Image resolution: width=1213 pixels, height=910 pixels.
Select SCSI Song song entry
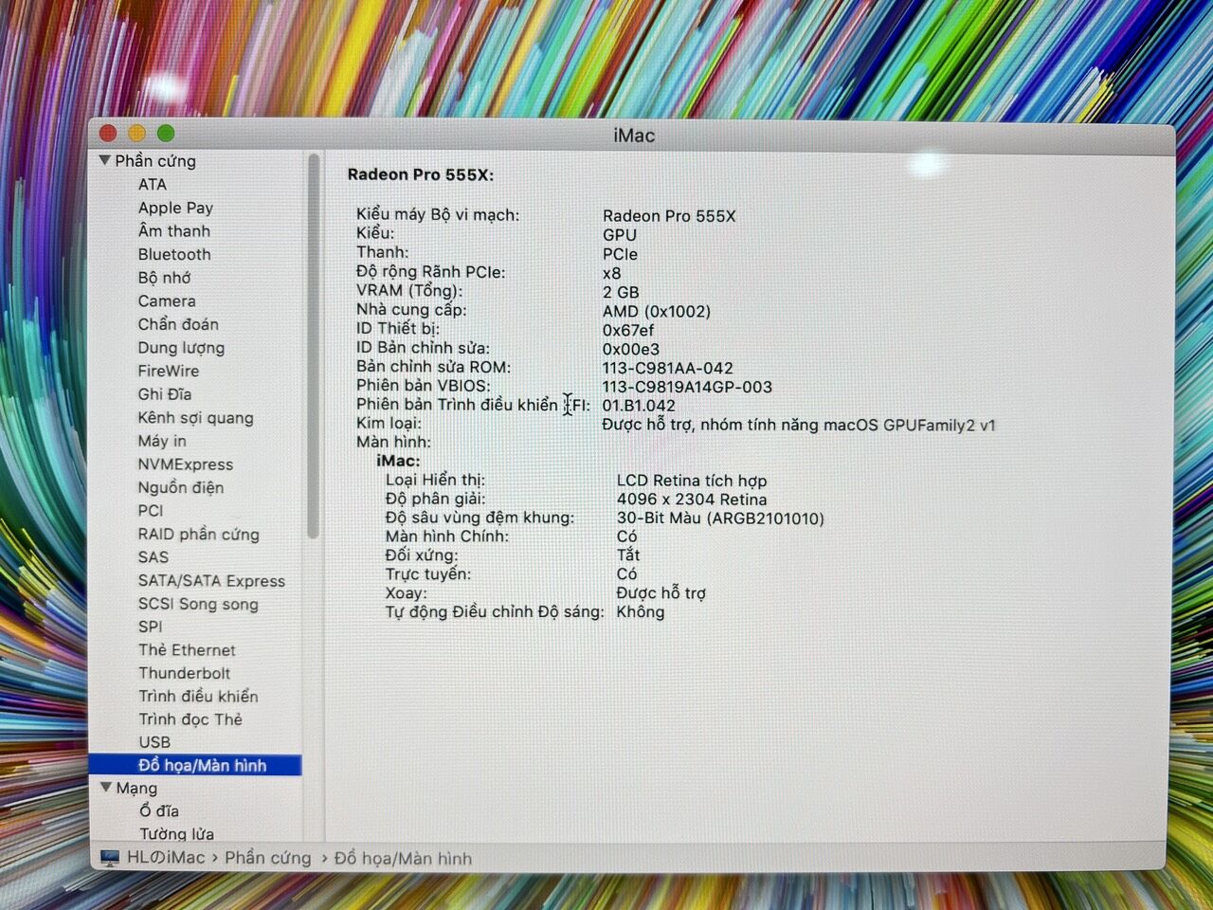(x=198, y=604)
